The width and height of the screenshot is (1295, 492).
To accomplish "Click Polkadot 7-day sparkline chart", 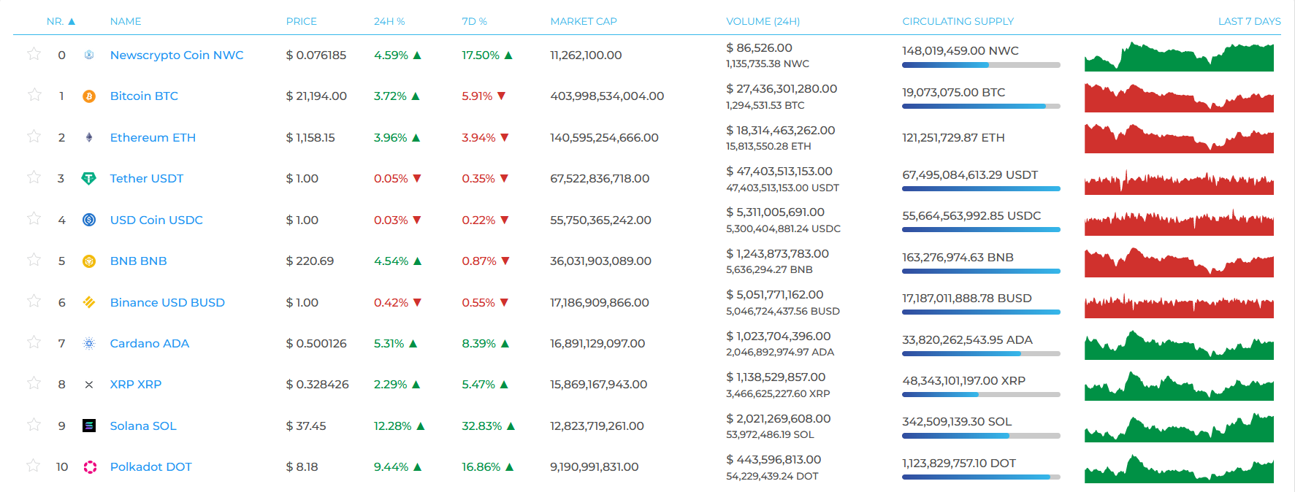I will click(1179, 468).
